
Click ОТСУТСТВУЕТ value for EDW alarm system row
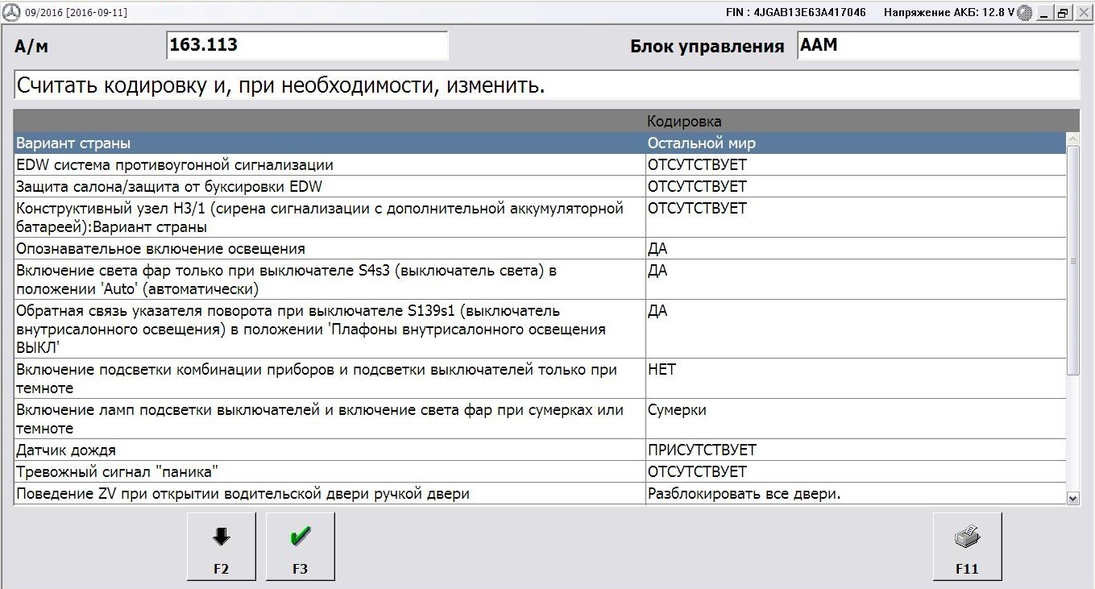(x=697, y=165)
